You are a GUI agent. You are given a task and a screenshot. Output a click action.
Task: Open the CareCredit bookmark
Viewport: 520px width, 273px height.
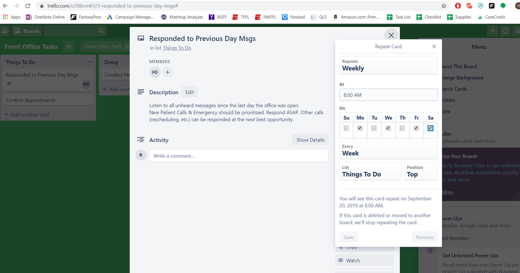click(x=491, y=17)
